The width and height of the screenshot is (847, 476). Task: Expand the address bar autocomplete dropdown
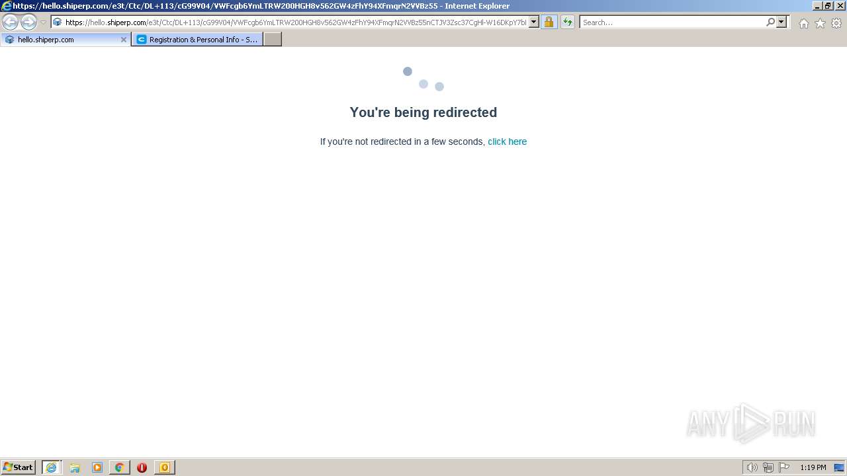click(534, 22)
